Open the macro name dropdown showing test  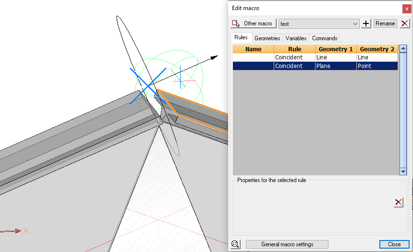click(319, 23)
